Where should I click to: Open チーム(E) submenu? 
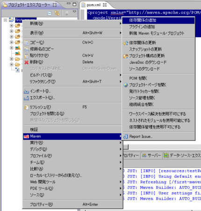point(72,162)
